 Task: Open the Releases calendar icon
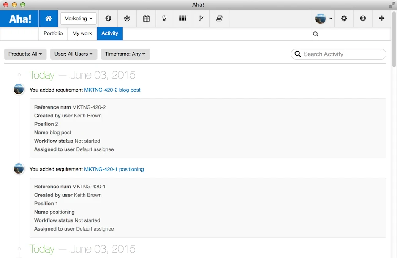click(146, 18)
